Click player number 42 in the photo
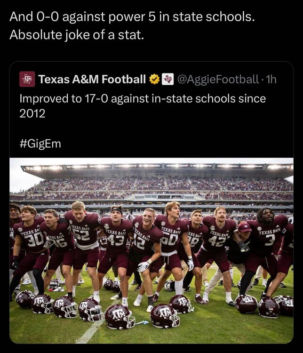Image resolution: width=303 pixels, height=353 pixels. click(x=217, y=240)
